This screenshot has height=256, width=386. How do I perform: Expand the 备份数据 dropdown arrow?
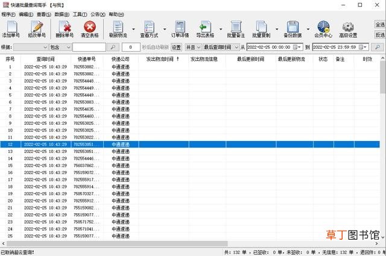[x=308, y=30]
